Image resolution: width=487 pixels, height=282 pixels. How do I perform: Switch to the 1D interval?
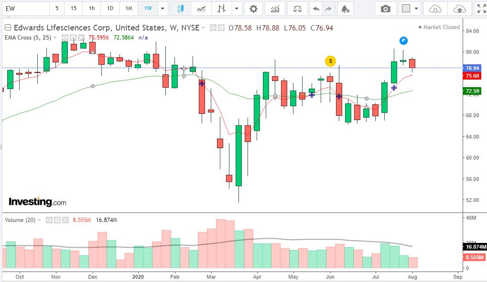point(110,9)
